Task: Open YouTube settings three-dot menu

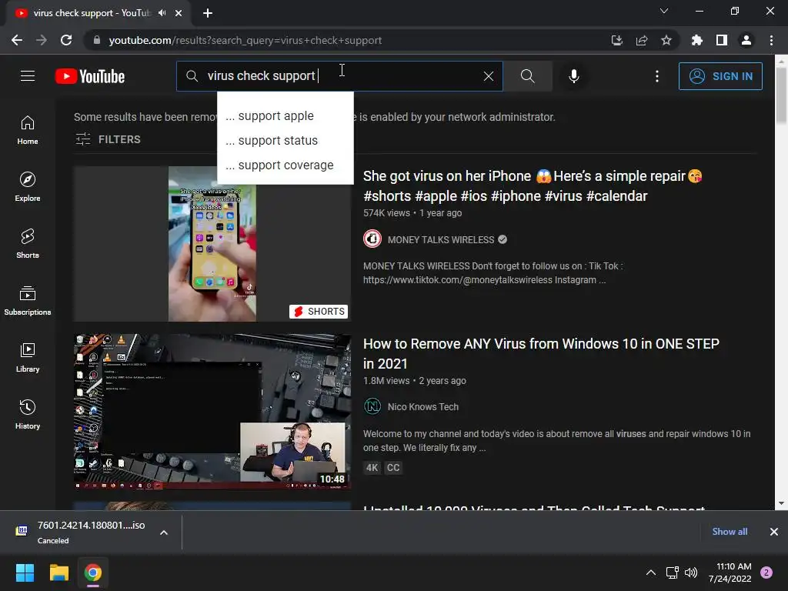Action: (657, 76)
